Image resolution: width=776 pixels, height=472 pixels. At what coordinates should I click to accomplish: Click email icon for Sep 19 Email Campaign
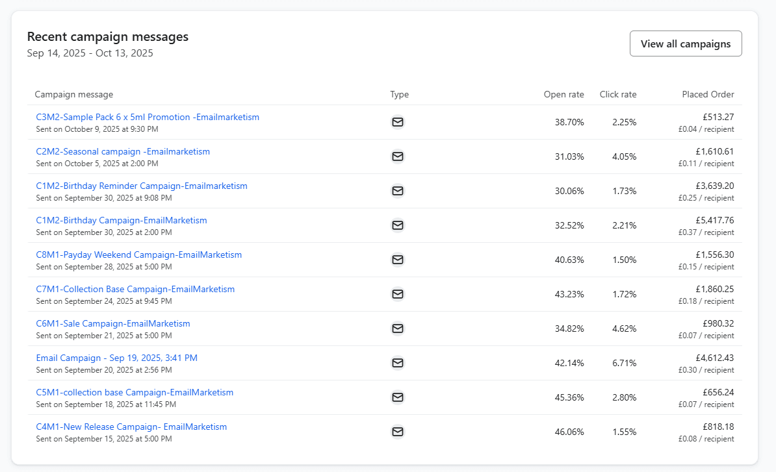tap(398, 363)
